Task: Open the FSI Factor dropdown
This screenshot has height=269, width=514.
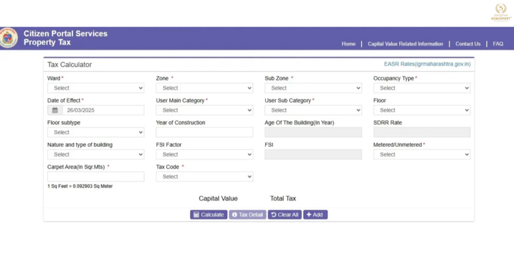Action: pos(205,154)
